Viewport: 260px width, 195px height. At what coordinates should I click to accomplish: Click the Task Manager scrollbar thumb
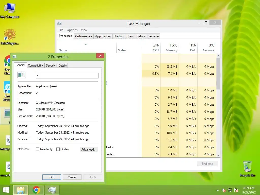pyautogui.click(x=218, y=73)
